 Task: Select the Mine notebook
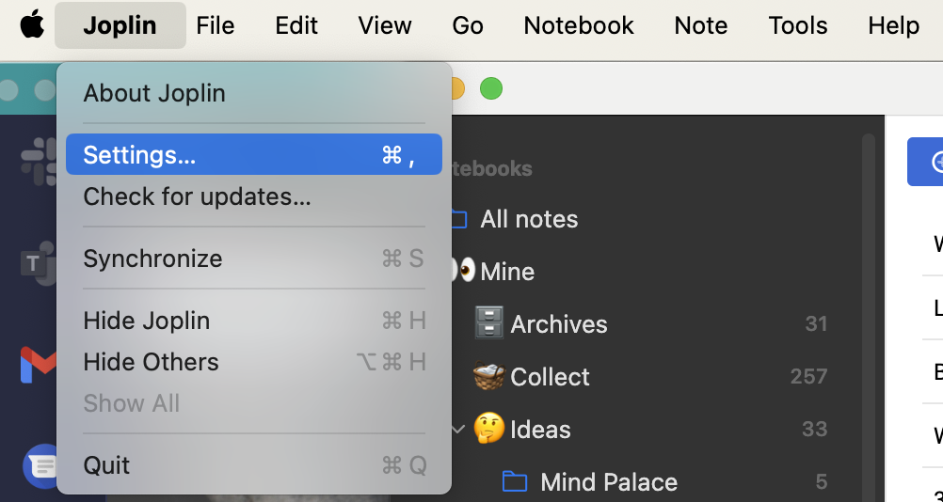[507, 272]
